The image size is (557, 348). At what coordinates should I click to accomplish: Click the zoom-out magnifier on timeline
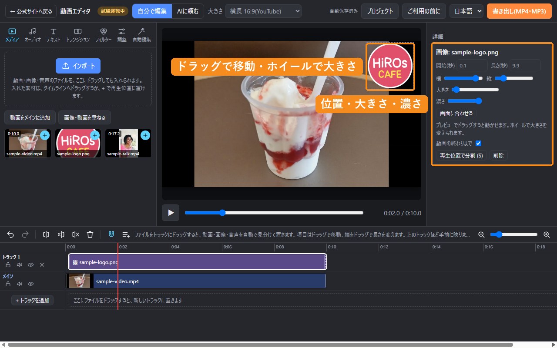tap(481, 234)
